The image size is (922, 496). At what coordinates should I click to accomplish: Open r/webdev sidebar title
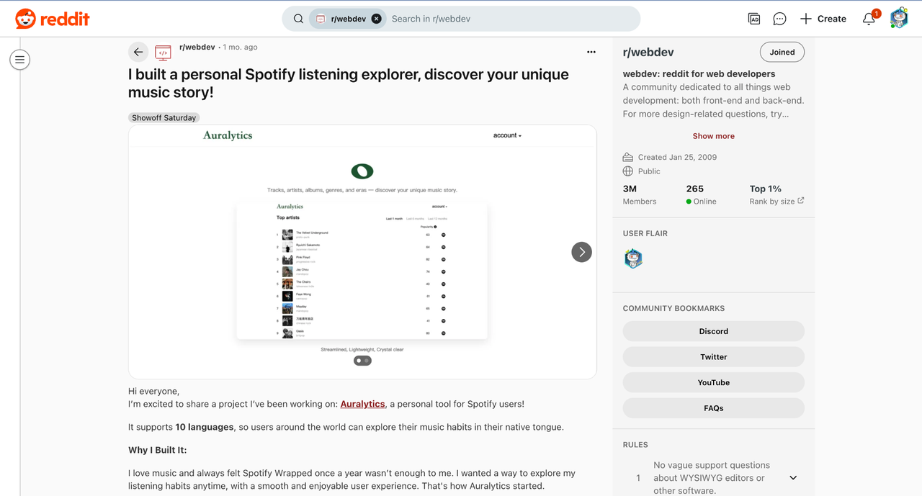point(648,52)
